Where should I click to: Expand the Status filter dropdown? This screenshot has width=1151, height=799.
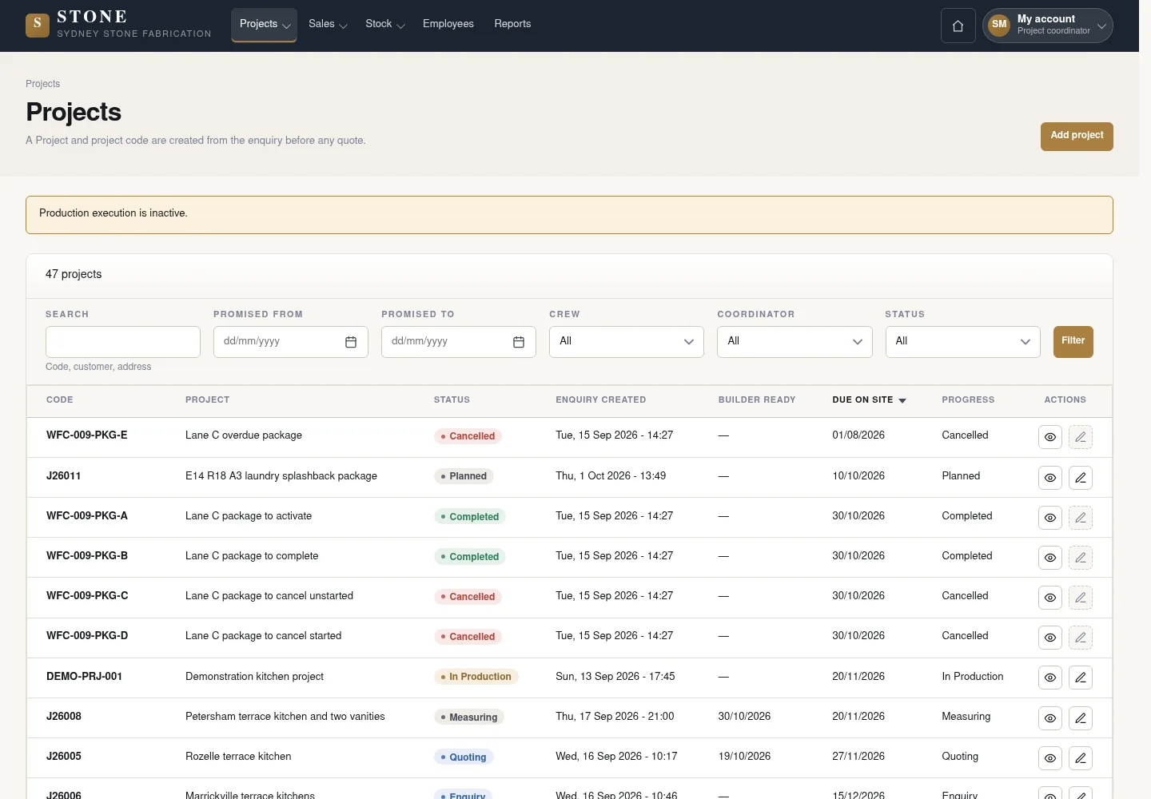(962, 342)
